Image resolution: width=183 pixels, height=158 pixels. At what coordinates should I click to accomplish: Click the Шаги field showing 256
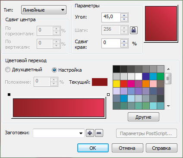(111, 30)
